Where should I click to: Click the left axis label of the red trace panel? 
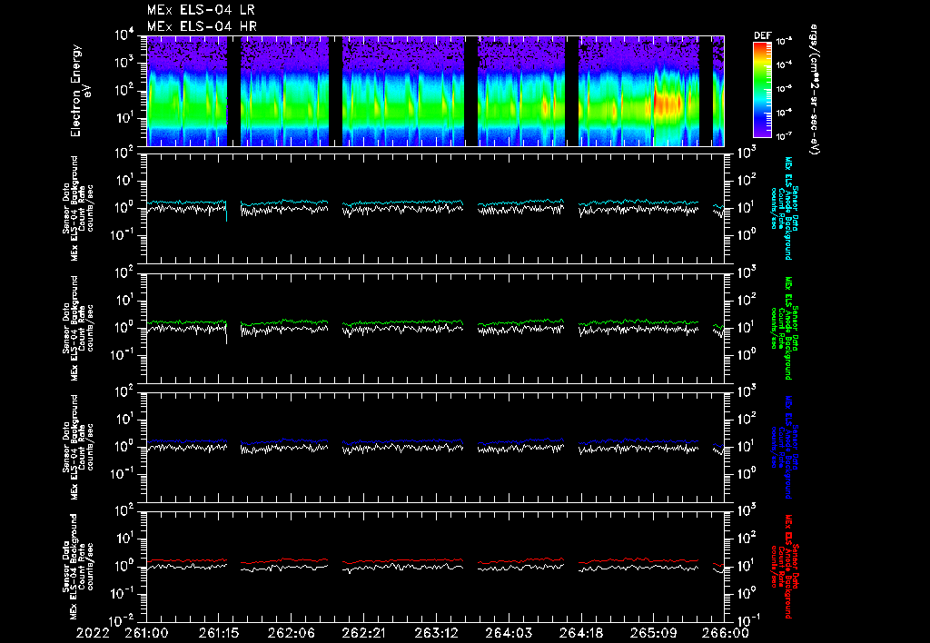pyautogui.click(x=78, y=567)
